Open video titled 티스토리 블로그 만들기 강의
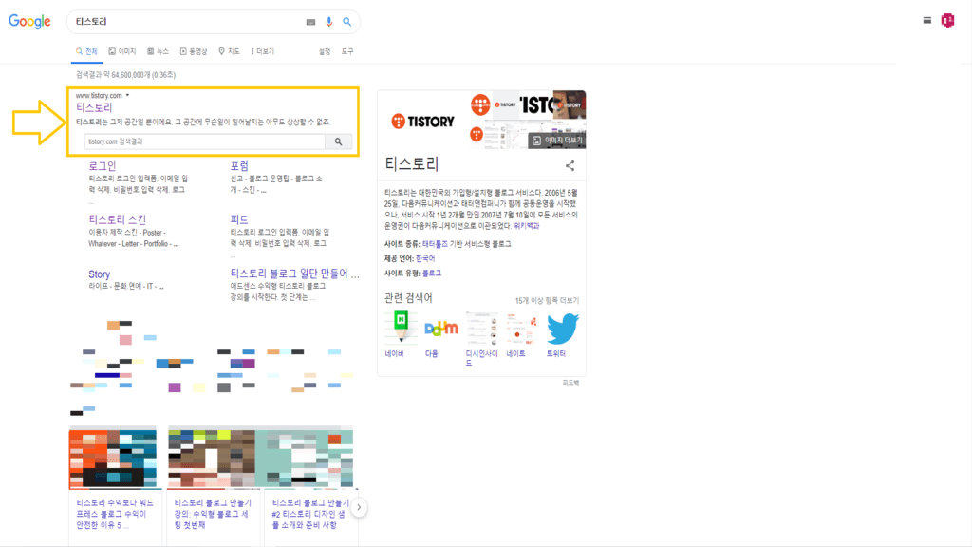972x547 pixels. [213, 514]
